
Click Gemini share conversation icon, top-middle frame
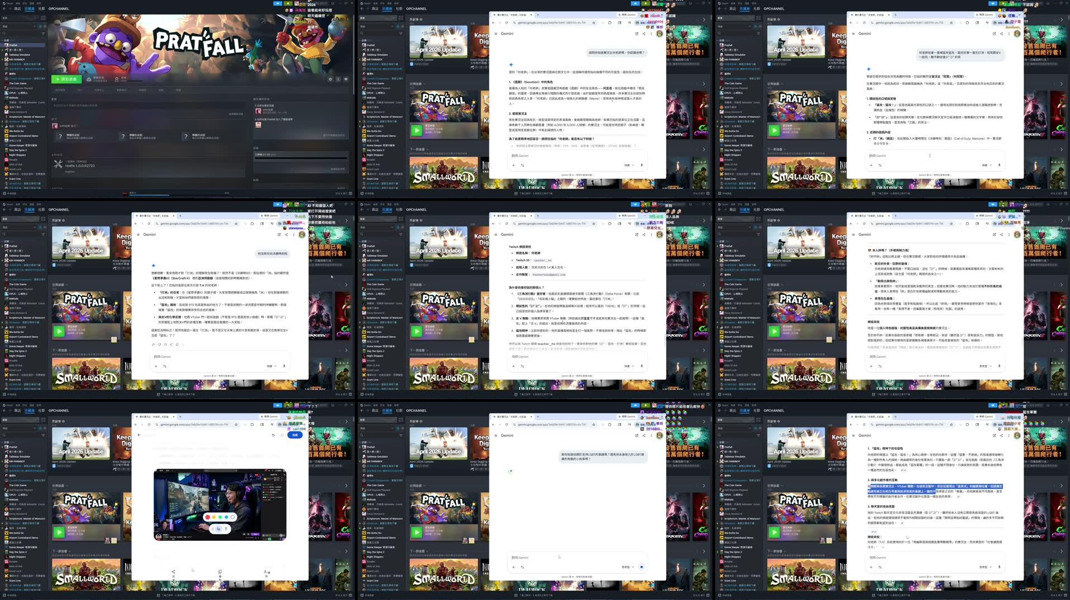[x=644, y=33]
